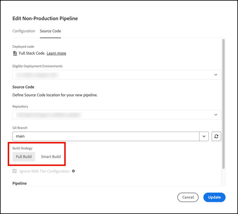Open the Learn more link
The width and height of the screenshot is (238, 214).
click(56, 53)
